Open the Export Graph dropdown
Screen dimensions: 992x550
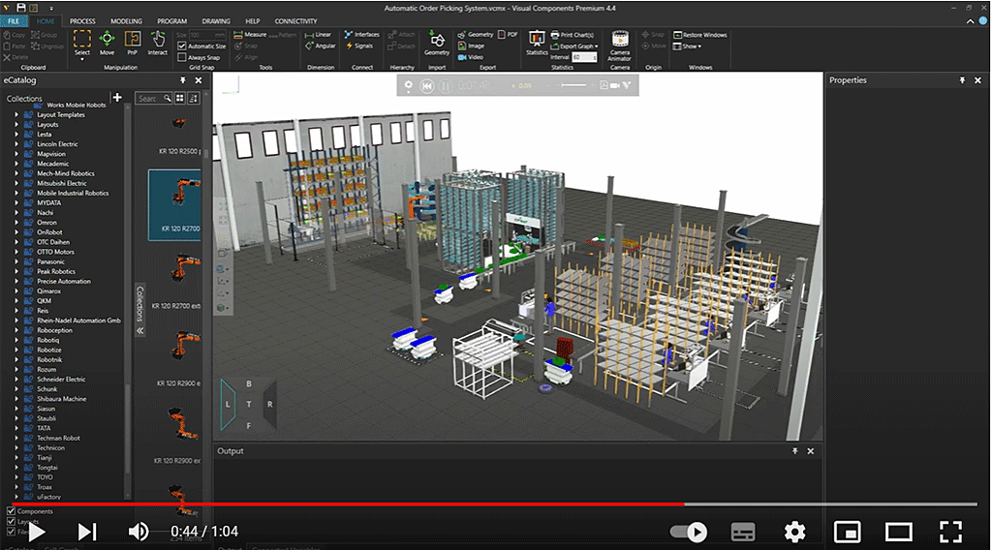(578, 46)
